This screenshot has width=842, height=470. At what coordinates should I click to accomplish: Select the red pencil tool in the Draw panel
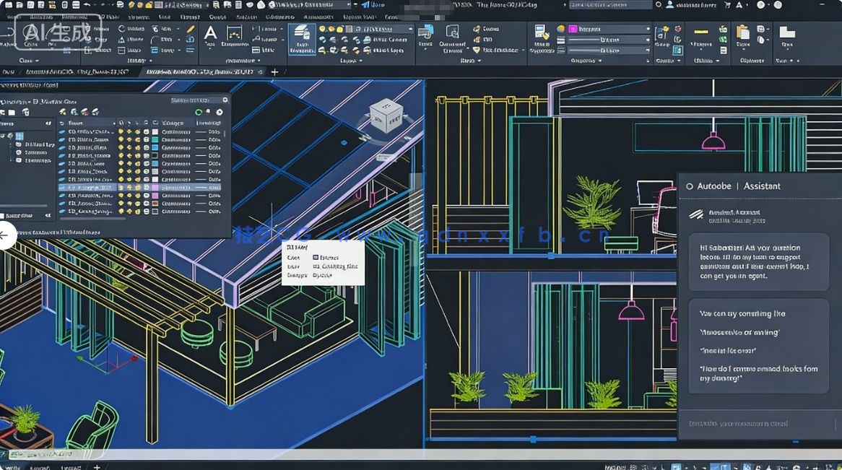click(190, 30)
